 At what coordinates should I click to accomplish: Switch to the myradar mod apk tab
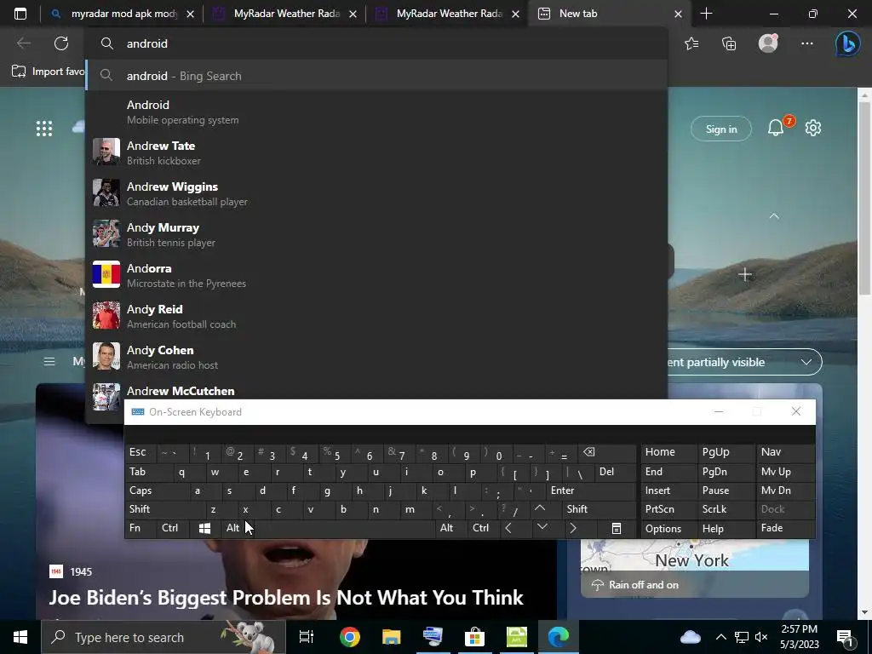(x=122, y=14)
